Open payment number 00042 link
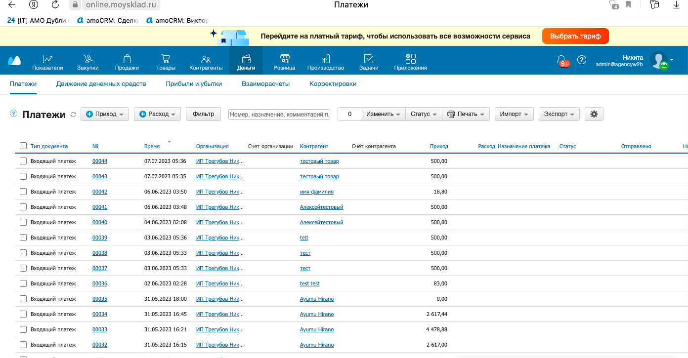This screenshot has width=688, height=358. click(x=100, y=192)
